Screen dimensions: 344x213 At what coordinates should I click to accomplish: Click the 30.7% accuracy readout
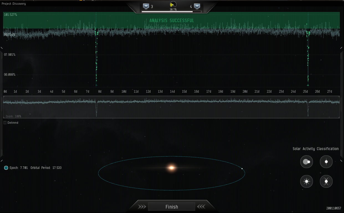173,9
